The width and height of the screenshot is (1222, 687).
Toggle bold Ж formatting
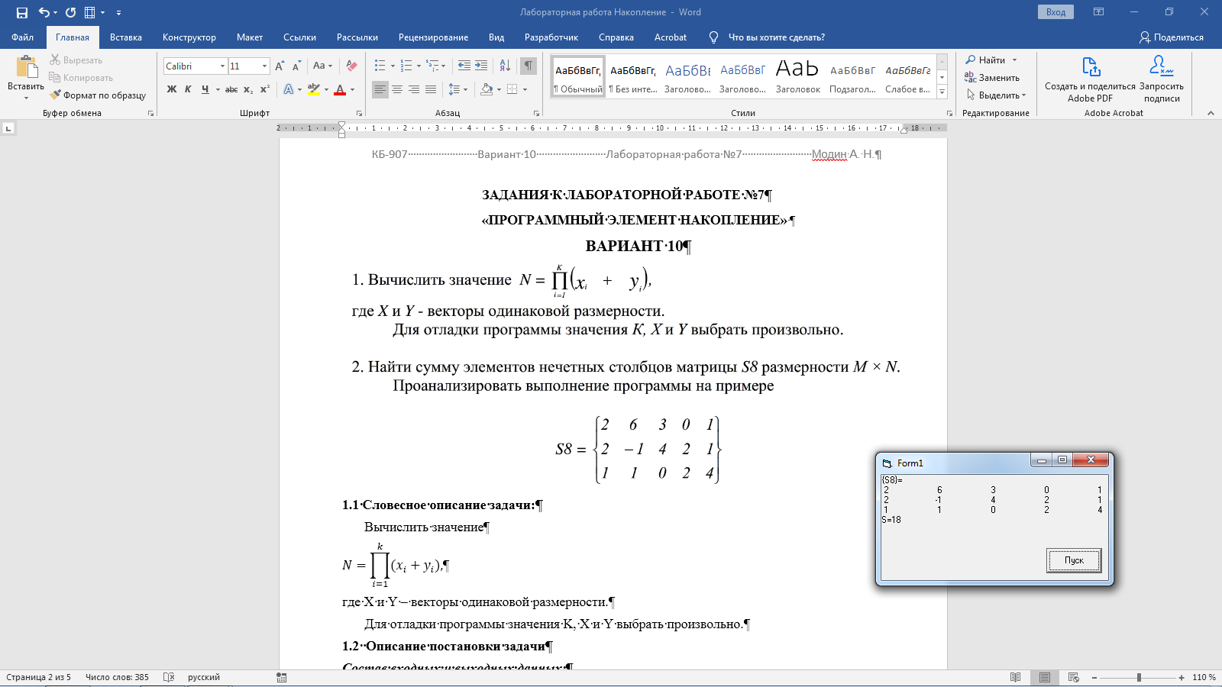click(x=172, y=89)
